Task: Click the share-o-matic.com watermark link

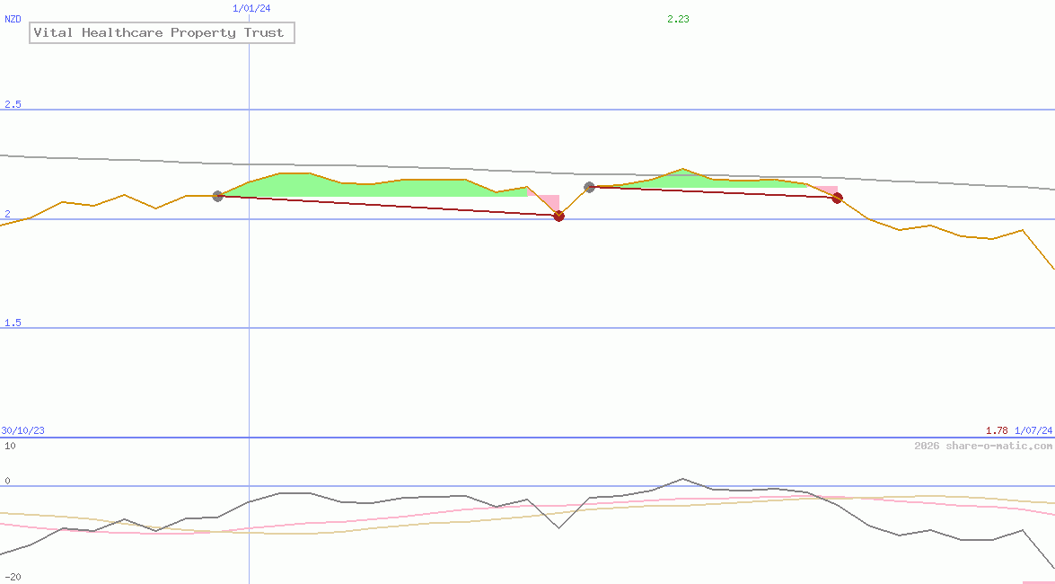Action: [983, 446]
